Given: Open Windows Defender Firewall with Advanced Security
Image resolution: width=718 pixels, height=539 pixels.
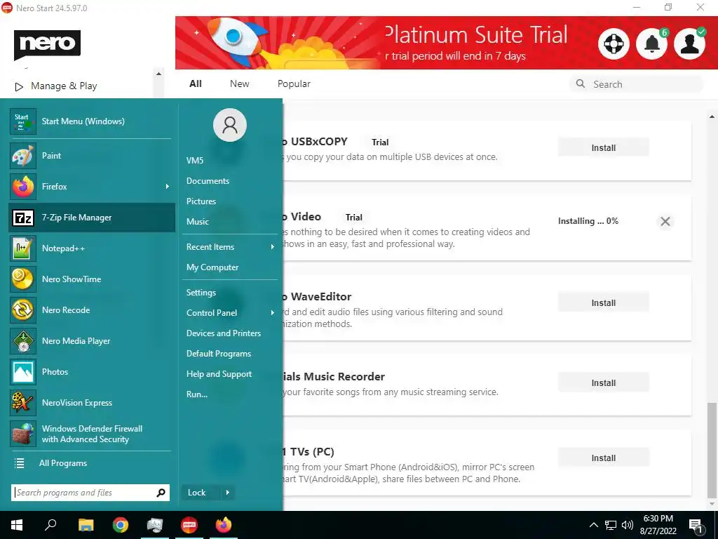Looking at the screenshot, I should pyautogui.click(x=92, y=434).
